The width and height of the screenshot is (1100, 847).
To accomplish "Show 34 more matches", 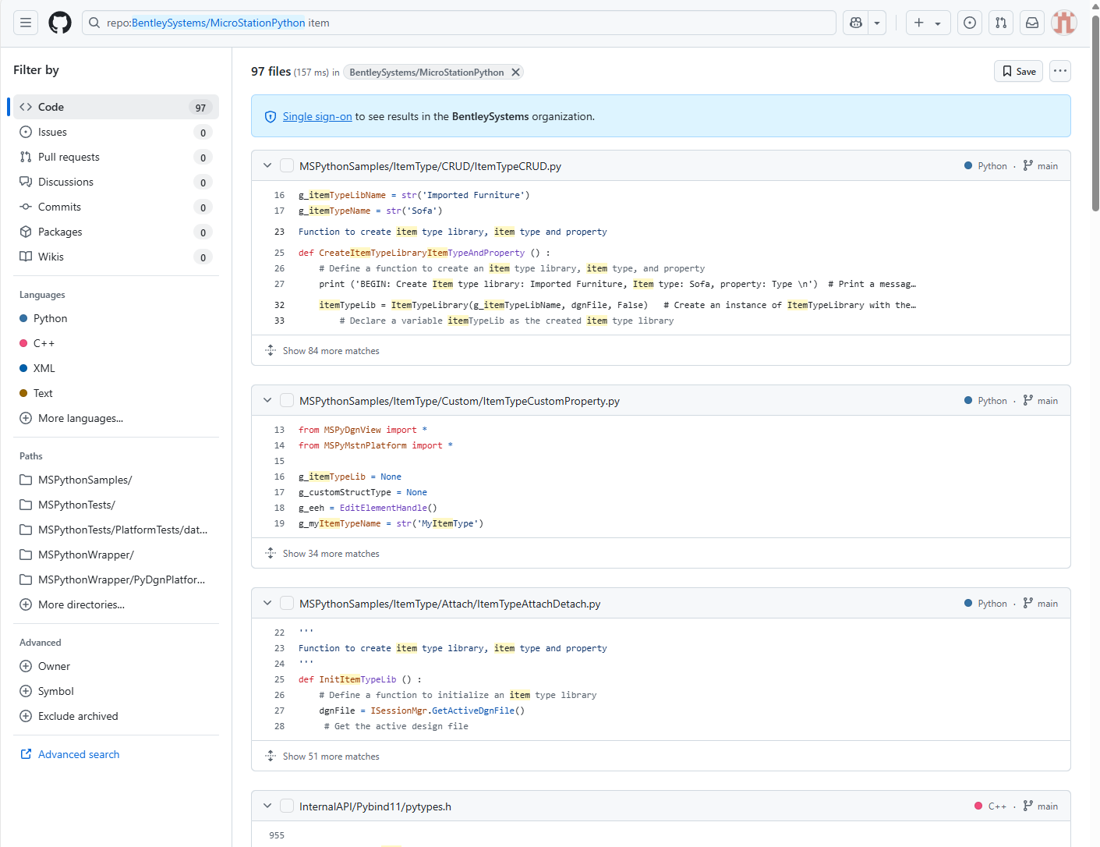I will (331, 554).
